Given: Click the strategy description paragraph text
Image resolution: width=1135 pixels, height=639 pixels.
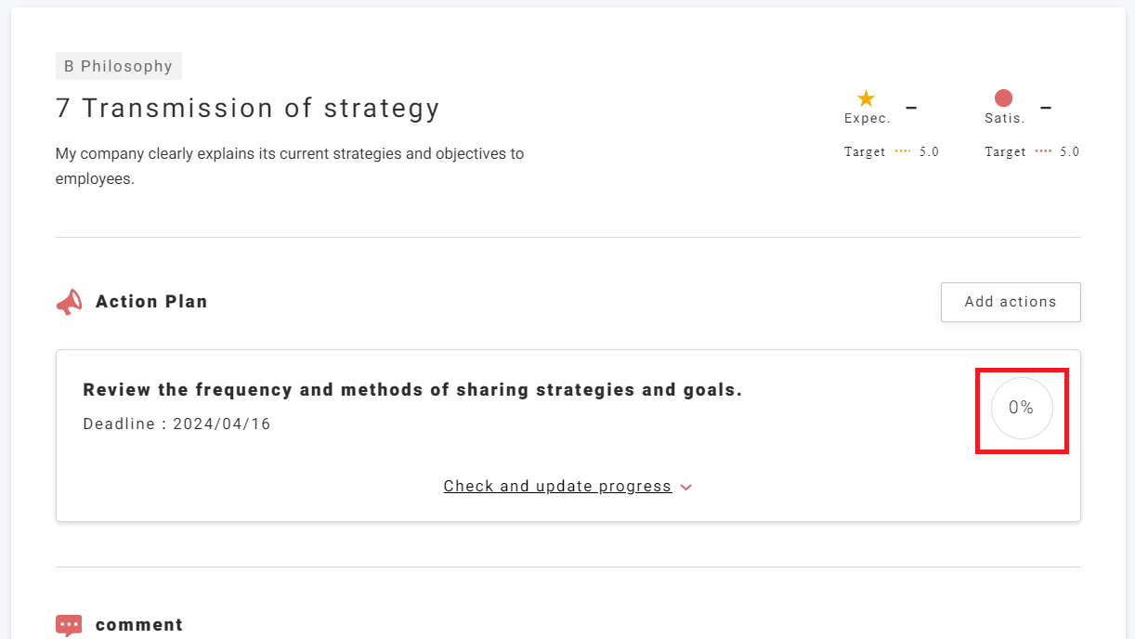Looking at the screenshot, I should pyautogui.click(x=289, y=165).
